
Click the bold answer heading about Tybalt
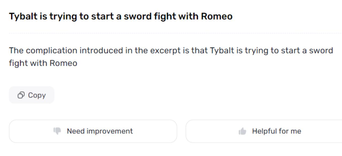click(x=121, y=17)
